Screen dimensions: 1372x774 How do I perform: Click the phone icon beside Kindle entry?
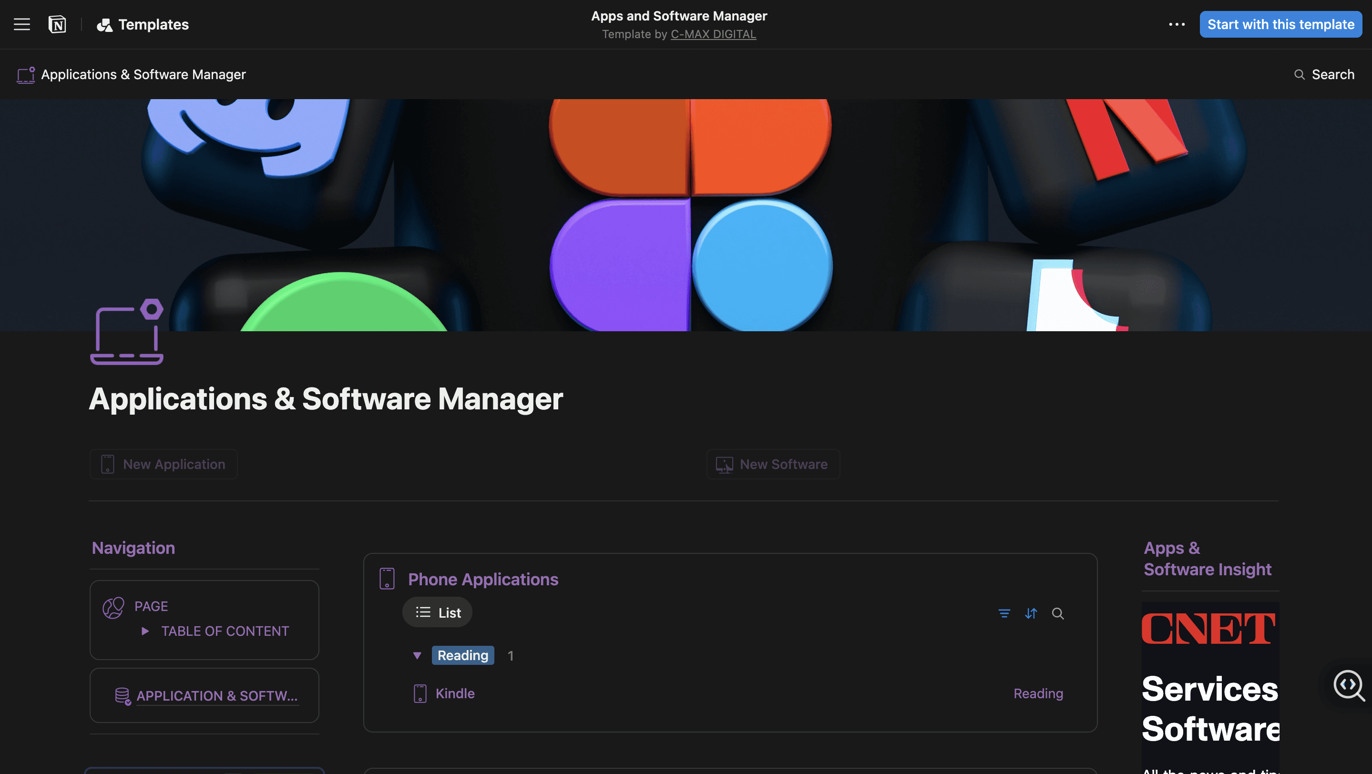click(x=420, y=693)
